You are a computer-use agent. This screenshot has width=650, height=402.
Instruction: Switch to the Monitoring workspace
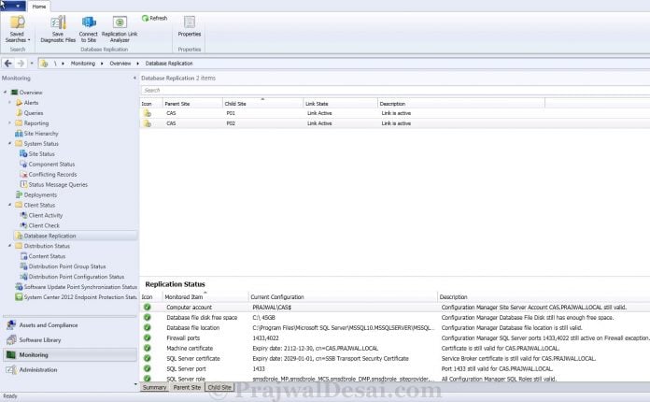coord(70,355)
